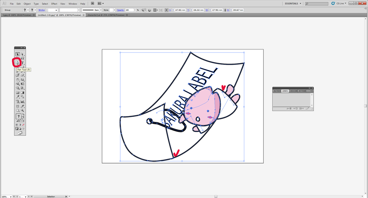
Task: Click the Opacity link in control bar
Action: click(x=120, y=10)
